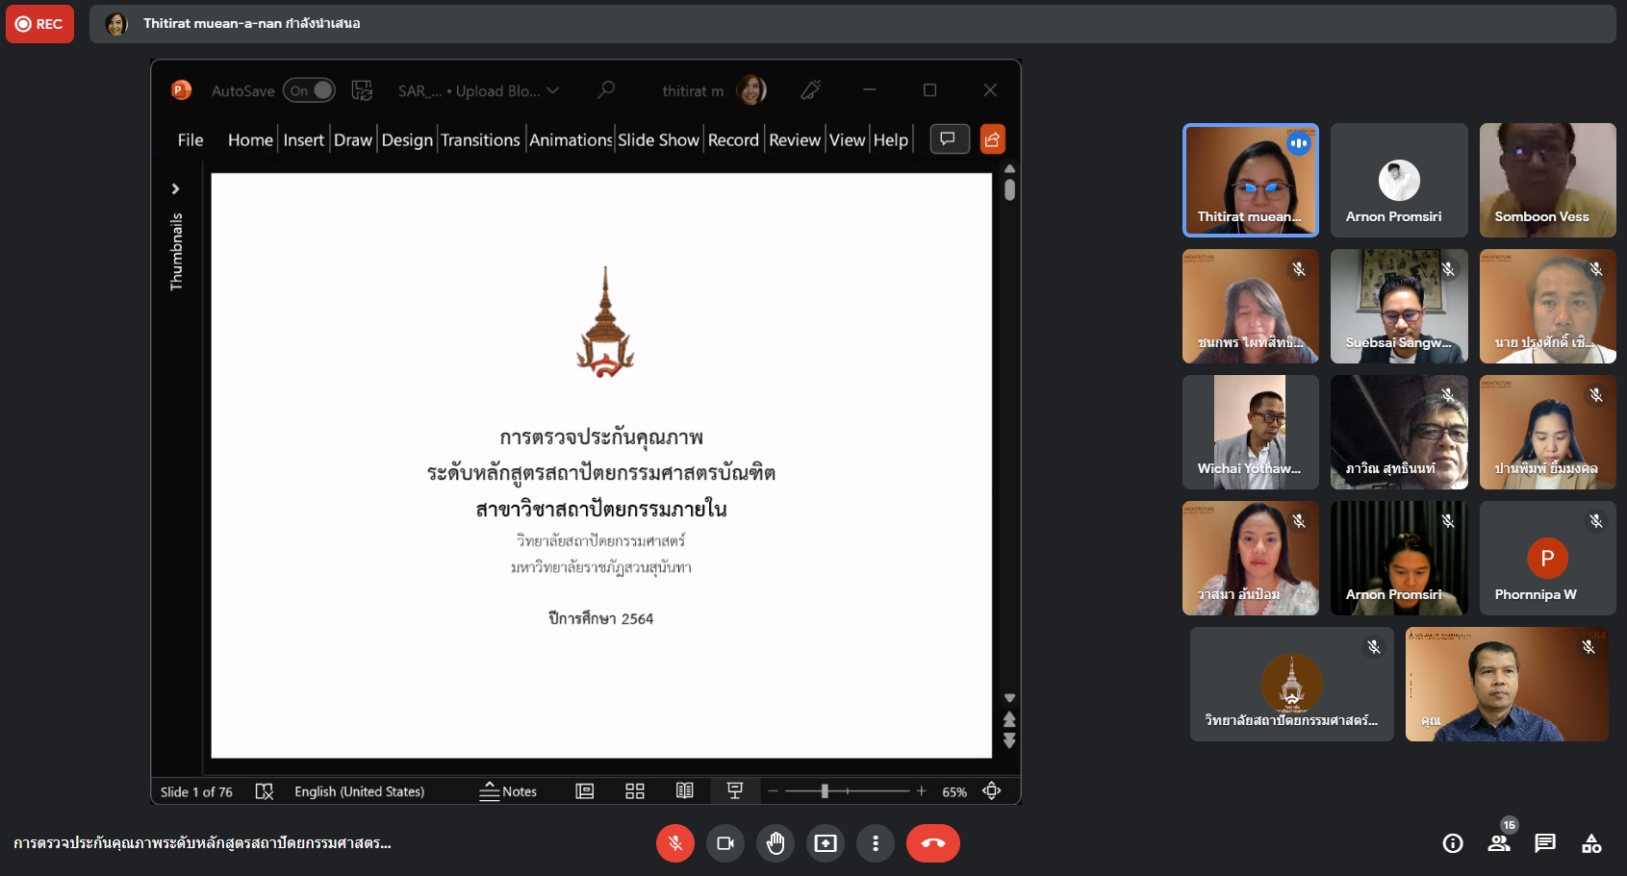
Task: Click the Notes button
Action: pyautogui.click(x=508, y=791)
